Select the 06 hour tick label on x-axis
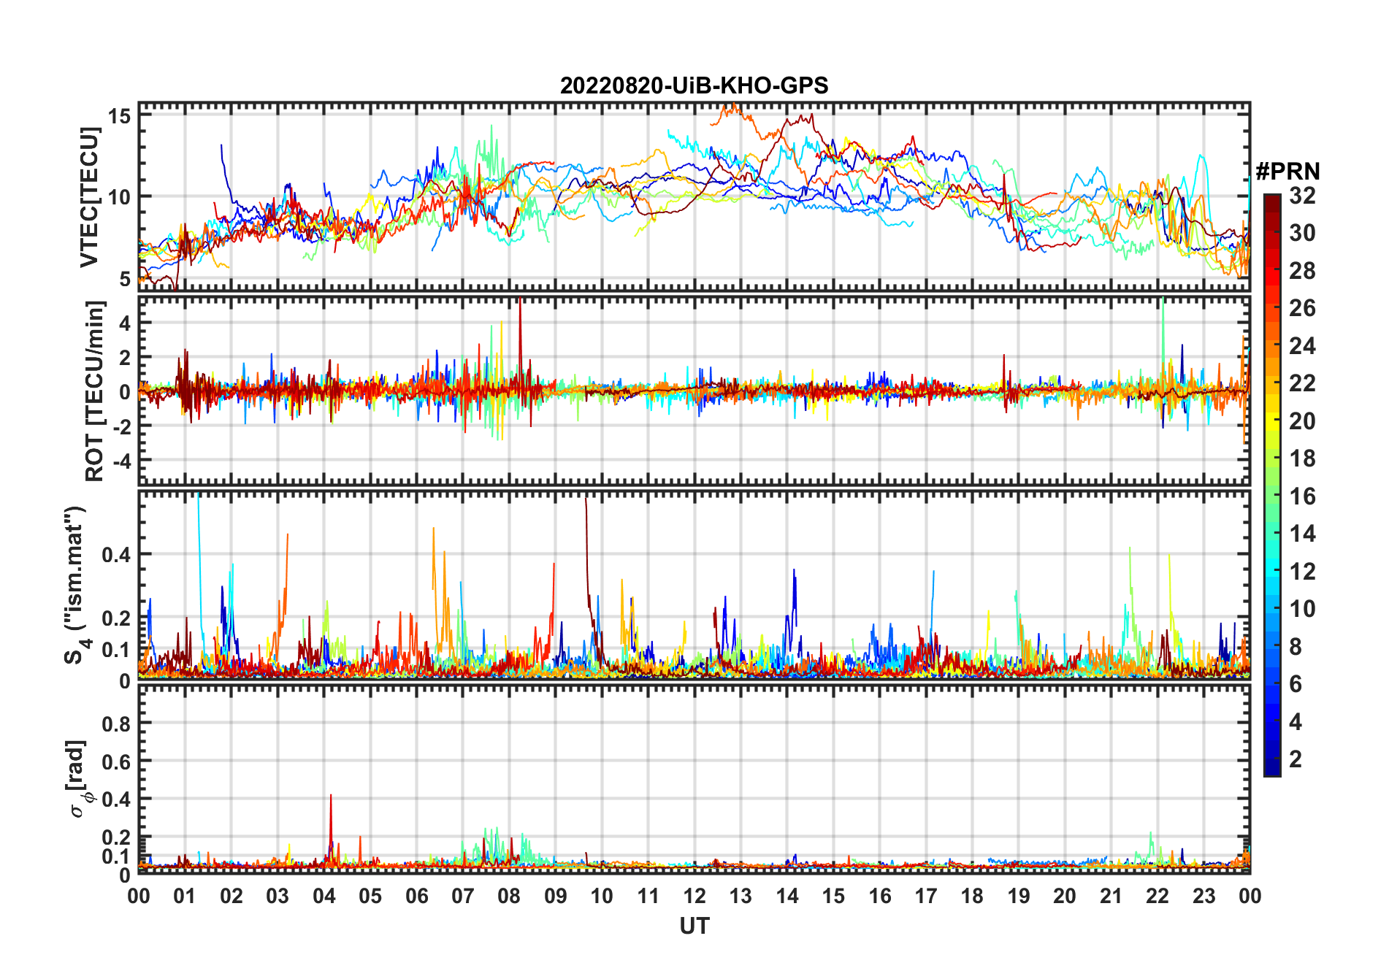 point(416,896)
